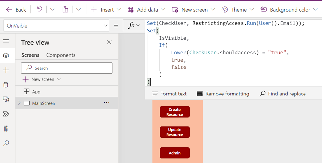Select the App item in tree
The width and height of the screenshot is (322, 163).
(67, 92)
